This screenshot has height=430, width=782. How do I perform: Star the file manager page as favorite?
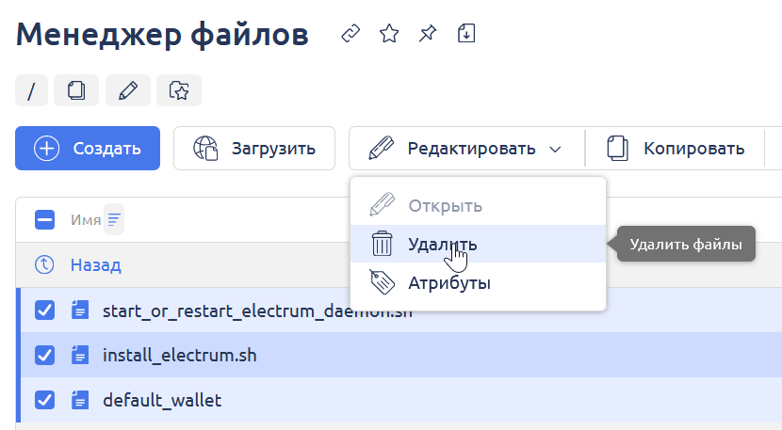389,35
